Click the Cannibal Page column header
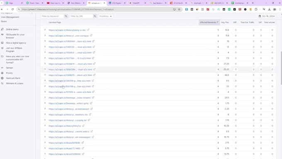This screenshot has height=159, width=282. pyautogui.click(x=55, y=22)
